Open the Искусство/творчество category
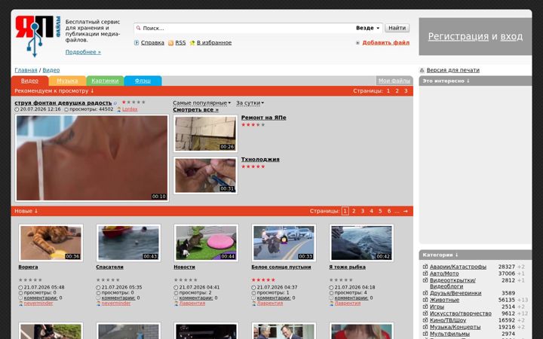The image size is (543, 339). tap(461, 313)
